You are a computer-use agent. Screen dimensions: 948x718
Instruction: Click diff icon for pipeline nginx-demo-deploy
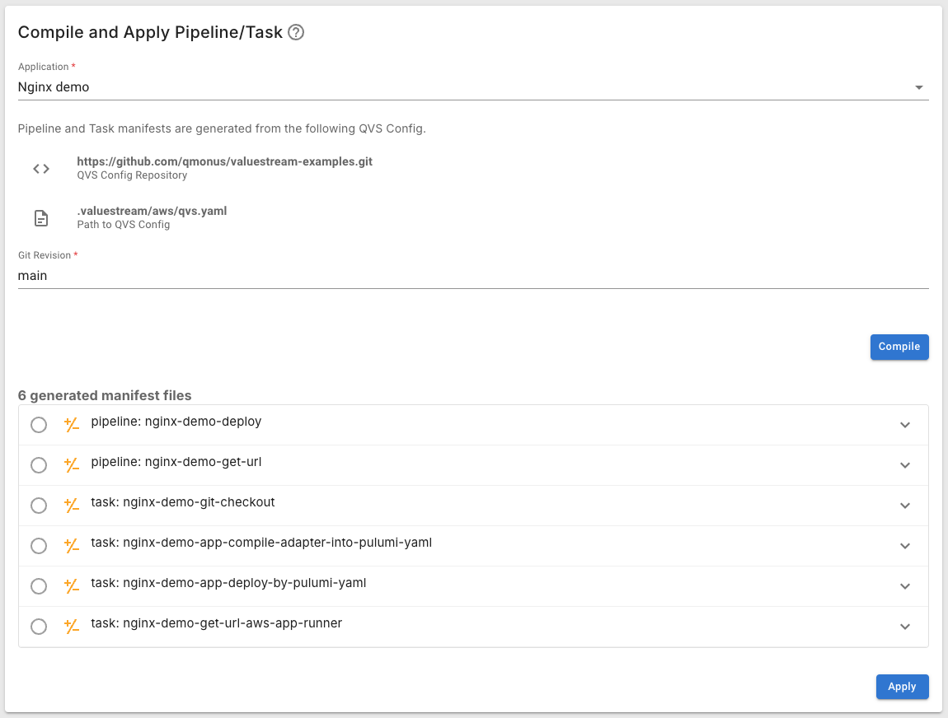[x=72, y=425]
